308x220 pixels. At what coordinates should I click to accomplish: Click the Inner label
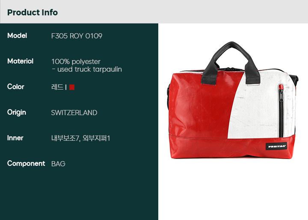[x=15, y=138]
